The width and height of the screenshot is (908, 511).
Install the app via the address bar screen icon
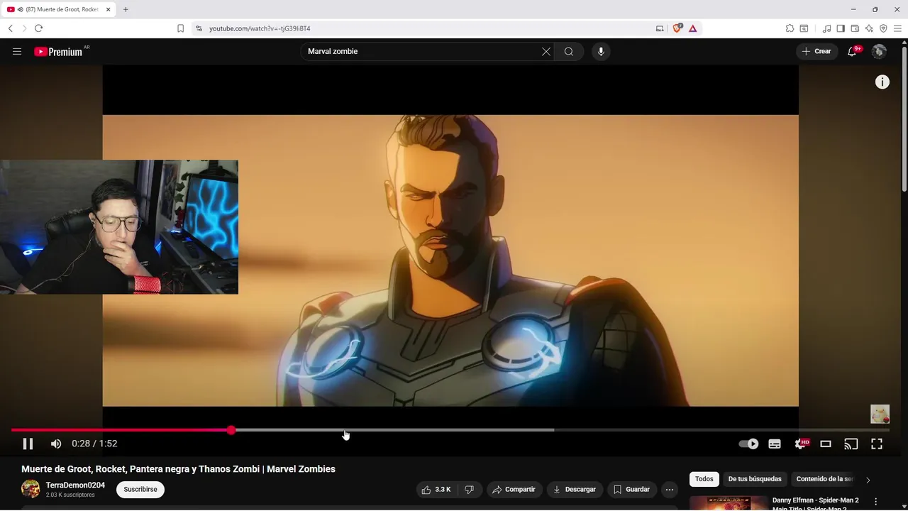[660, 28]
